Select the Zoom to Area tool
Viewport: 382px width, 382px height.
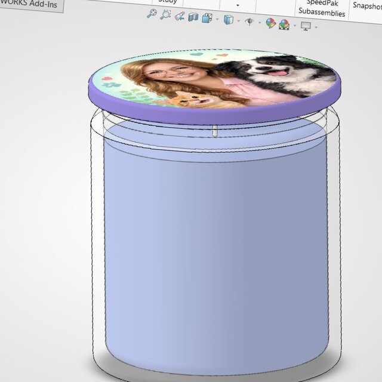tap(165, 14)
